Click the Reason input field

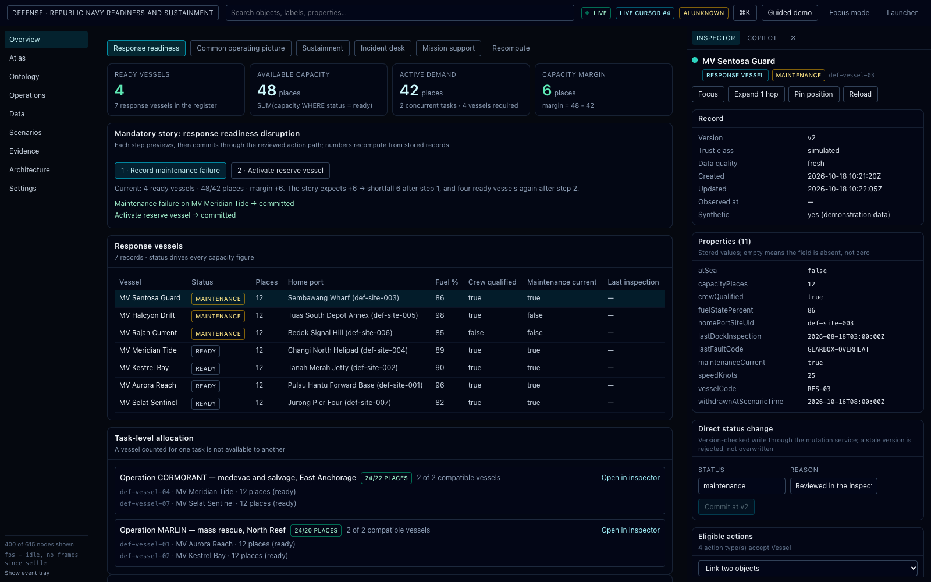834,486
